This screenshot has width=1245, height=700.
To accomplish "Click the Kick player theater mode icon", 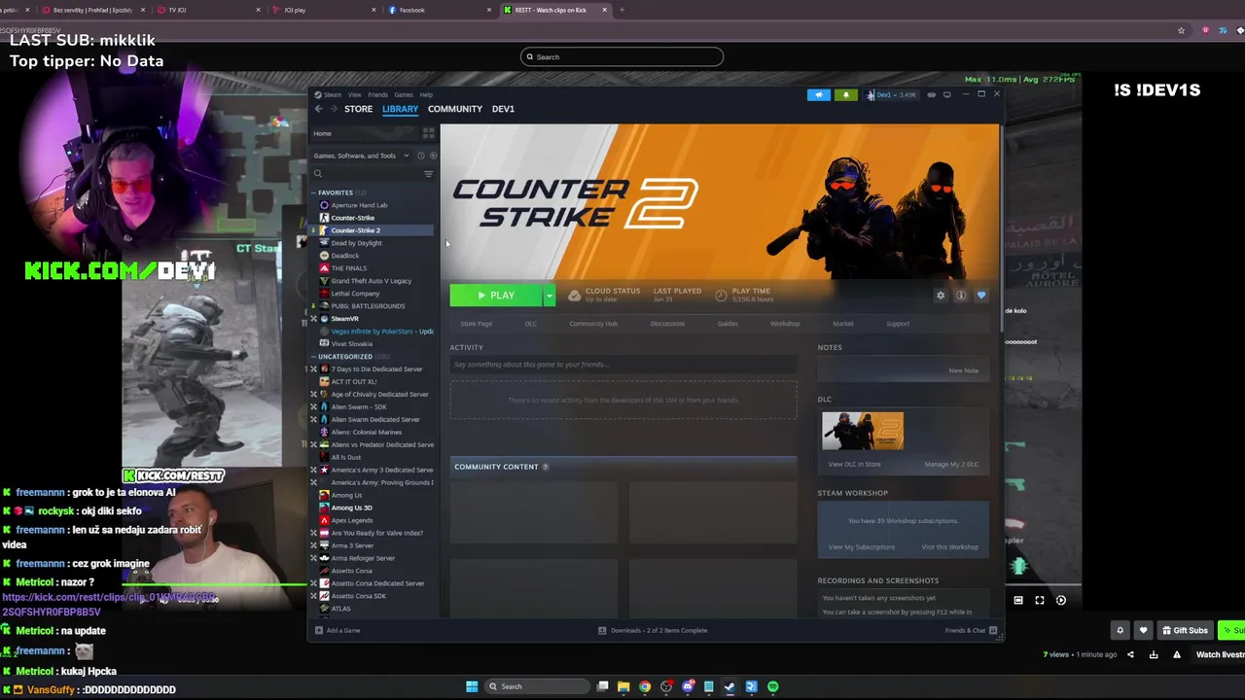I will point(1018,600).
